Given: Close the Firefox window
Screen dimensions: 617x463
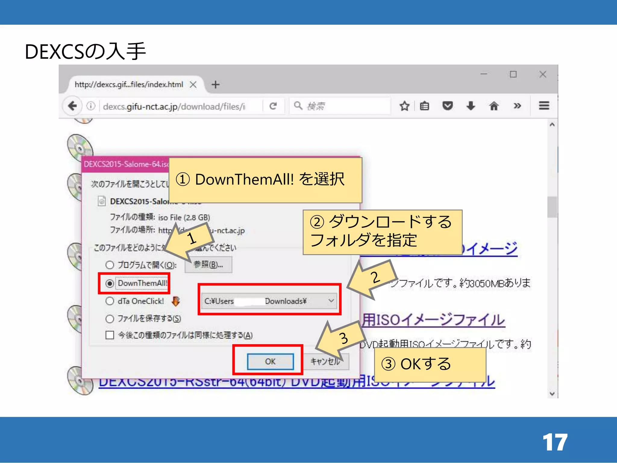Looking at the screenshot, I should [543, 74].
